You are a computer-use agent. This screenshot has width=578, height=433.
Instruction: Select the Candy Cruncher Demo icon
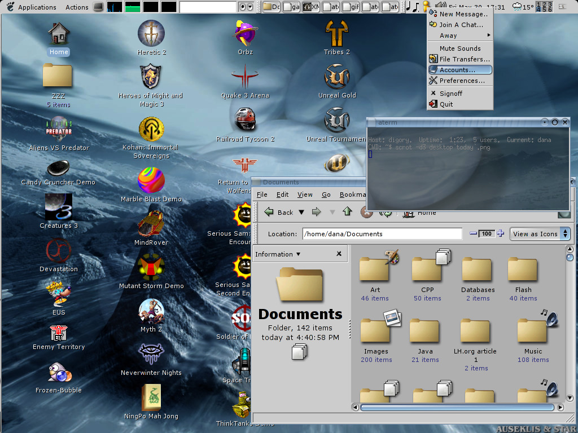58,168
